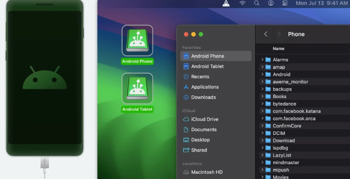The height and width of the screenshot is (179, 350).
Task: Open Recents in Finder sidebar
Action: point(216,77)
